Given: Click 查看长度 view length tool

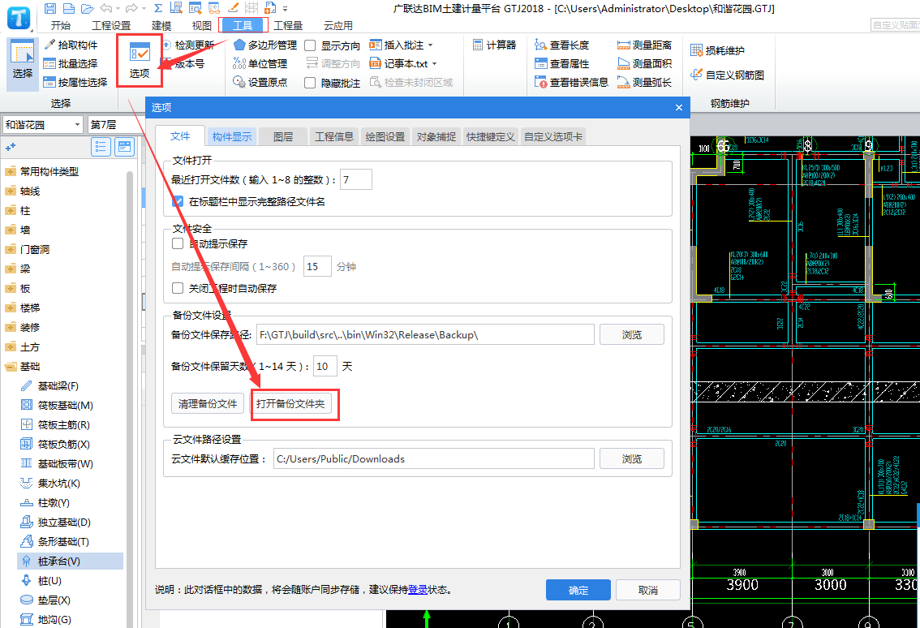Looking at the screenshot, I should [x=561, y=45].
